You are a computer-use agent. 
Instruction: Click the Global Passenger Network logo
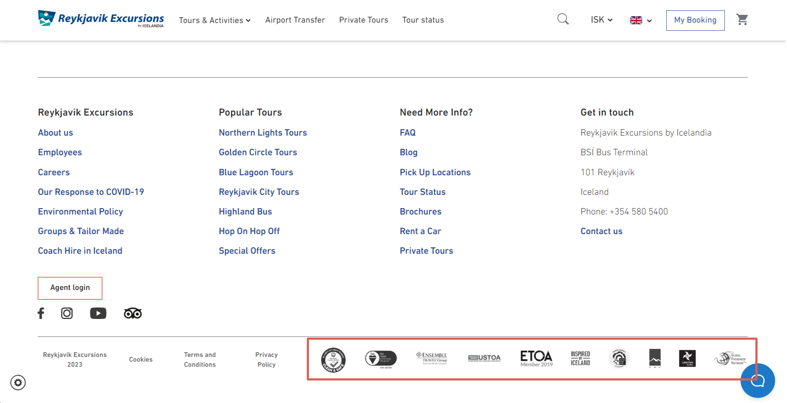[x=730, y=359]
